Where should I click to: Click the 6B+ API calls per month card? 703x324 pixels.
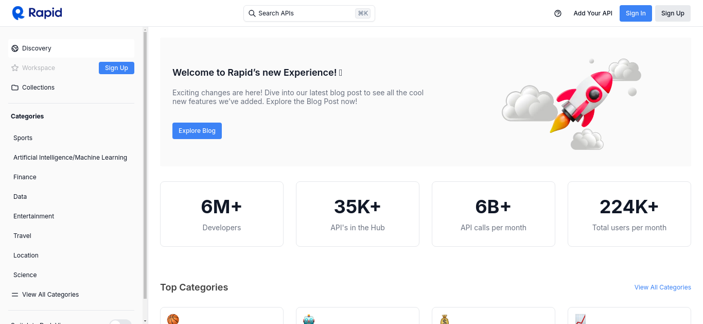(494, 214)
